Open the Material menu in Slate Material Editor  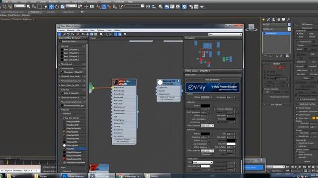[x=71, y=30]
